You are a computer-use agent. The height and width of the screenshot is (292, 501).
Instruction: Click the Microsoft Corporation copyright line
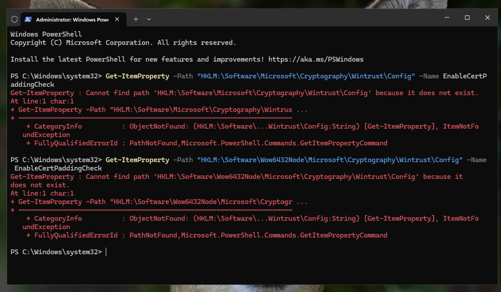[123, 43]
